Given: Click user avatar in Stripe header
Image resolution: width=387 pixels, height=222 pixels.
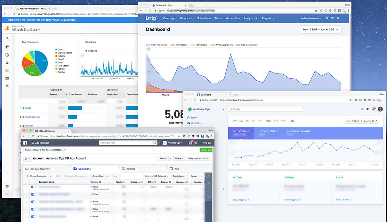Looking at the screenshot, I should pyautogui.click(x=380, y=109).
